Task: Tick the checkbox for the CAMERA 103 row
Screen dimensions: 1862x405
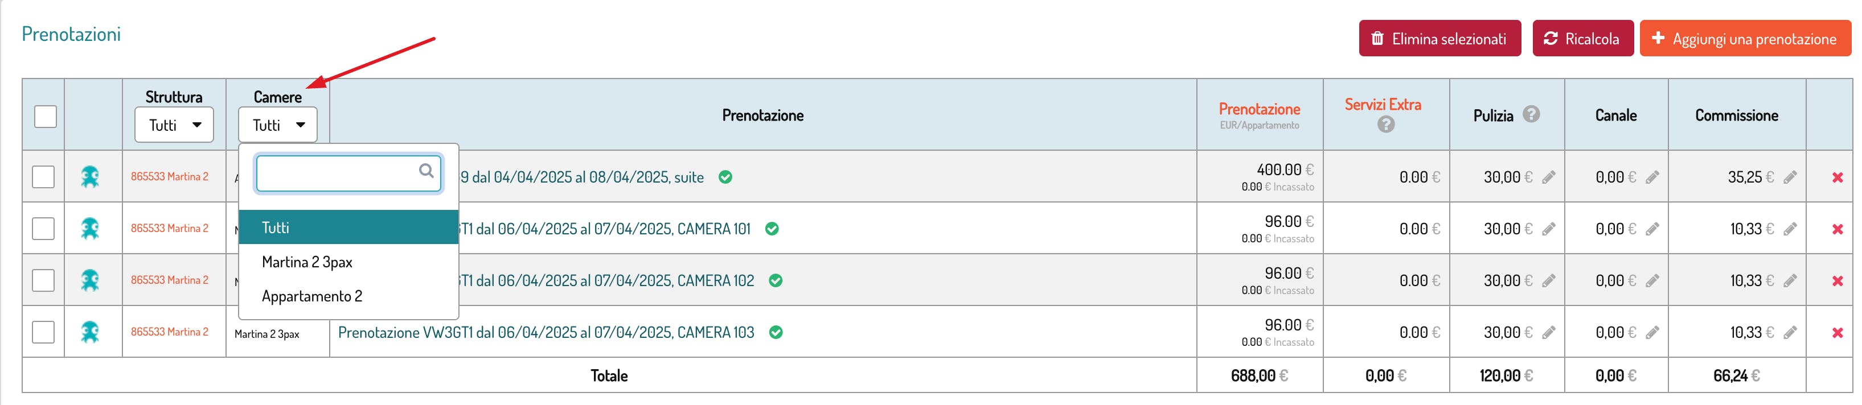Action: point(43,332)
